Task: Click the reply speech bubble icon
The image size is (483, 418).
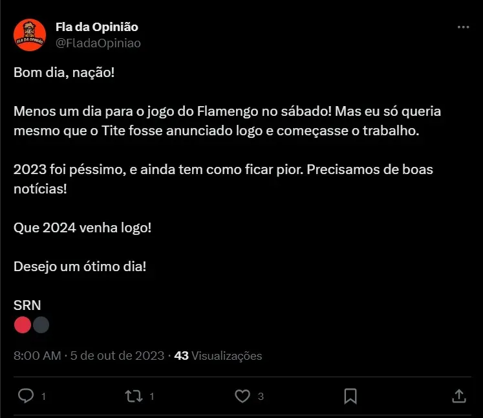Action: point(26,395)
